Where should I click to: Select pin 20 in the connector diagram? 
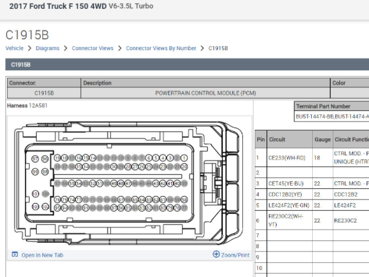(x=184, y=167)
